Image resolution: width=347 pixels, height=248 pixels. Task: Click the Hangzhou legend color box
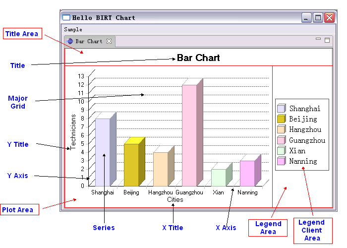click(x=282, y=129)
